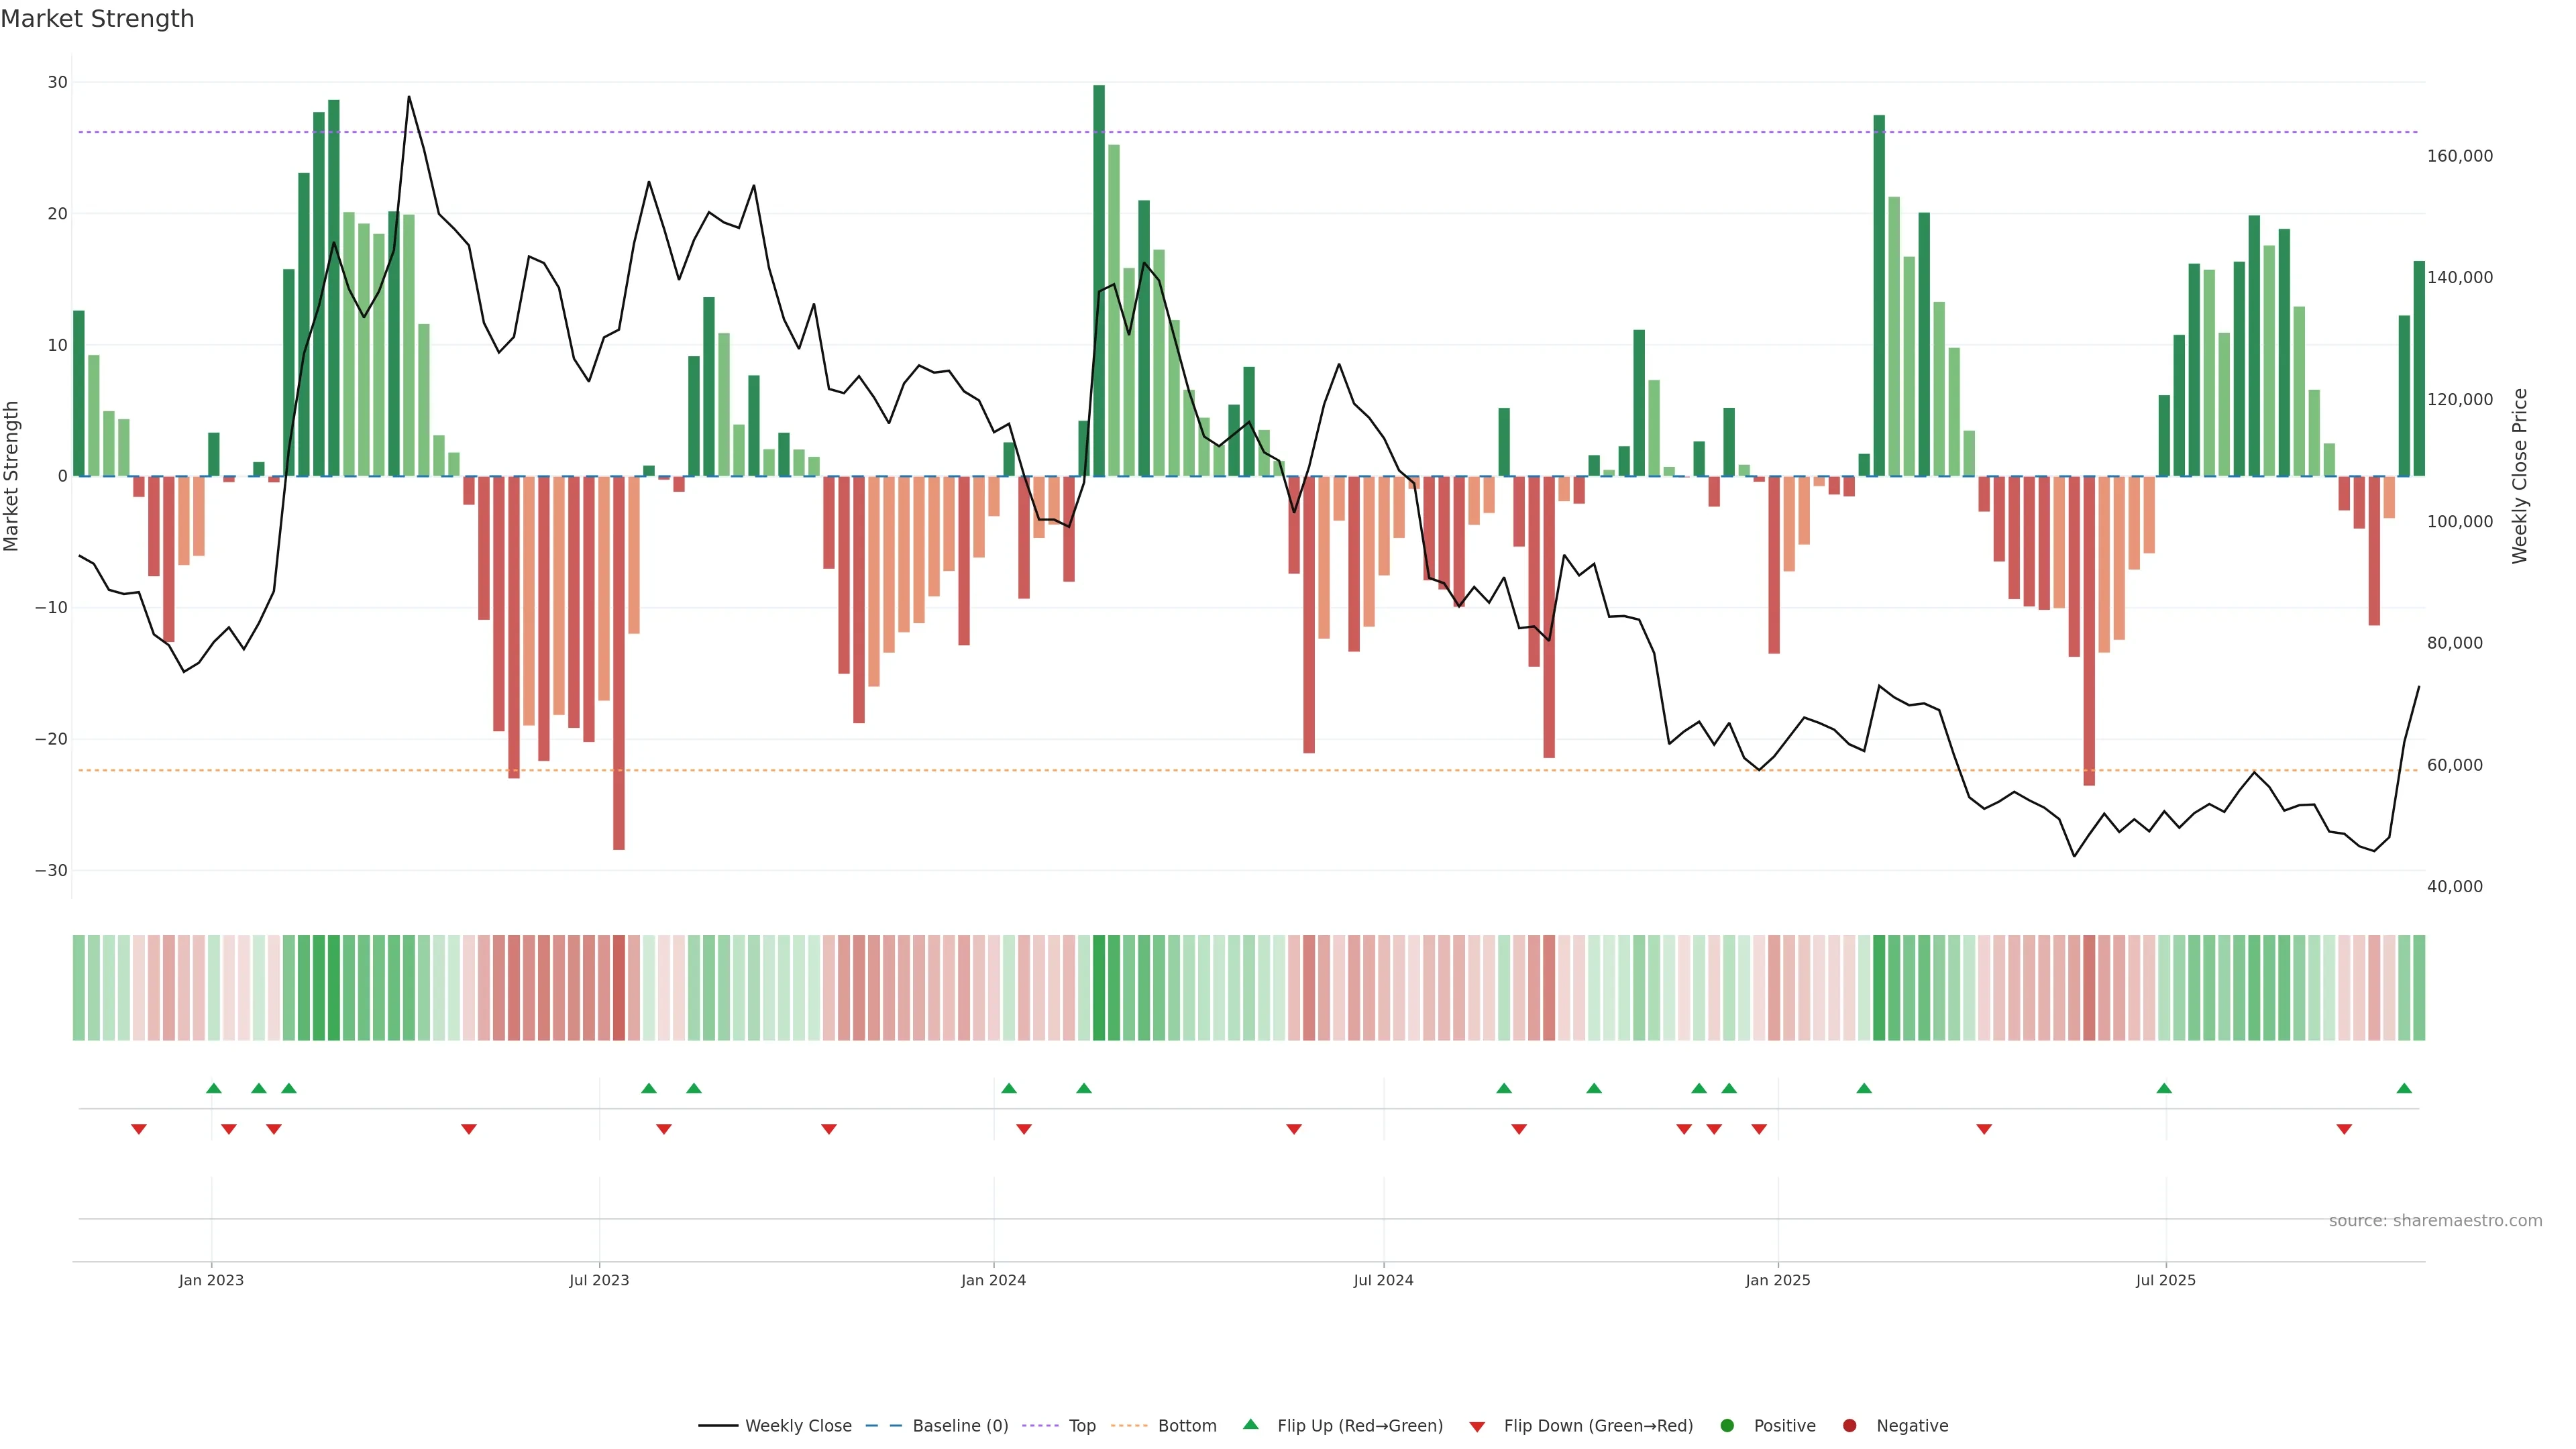The height and width of the screenshot is (1449, 2576).
Task: Click the Jan 2024 x-axis label
Action: coord(993,1280)
